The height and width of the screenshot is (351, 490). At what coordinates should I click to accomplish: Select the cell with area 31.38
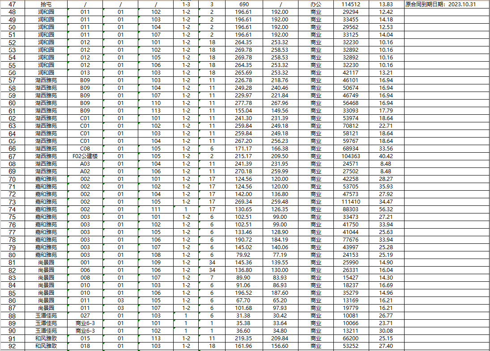244,316
